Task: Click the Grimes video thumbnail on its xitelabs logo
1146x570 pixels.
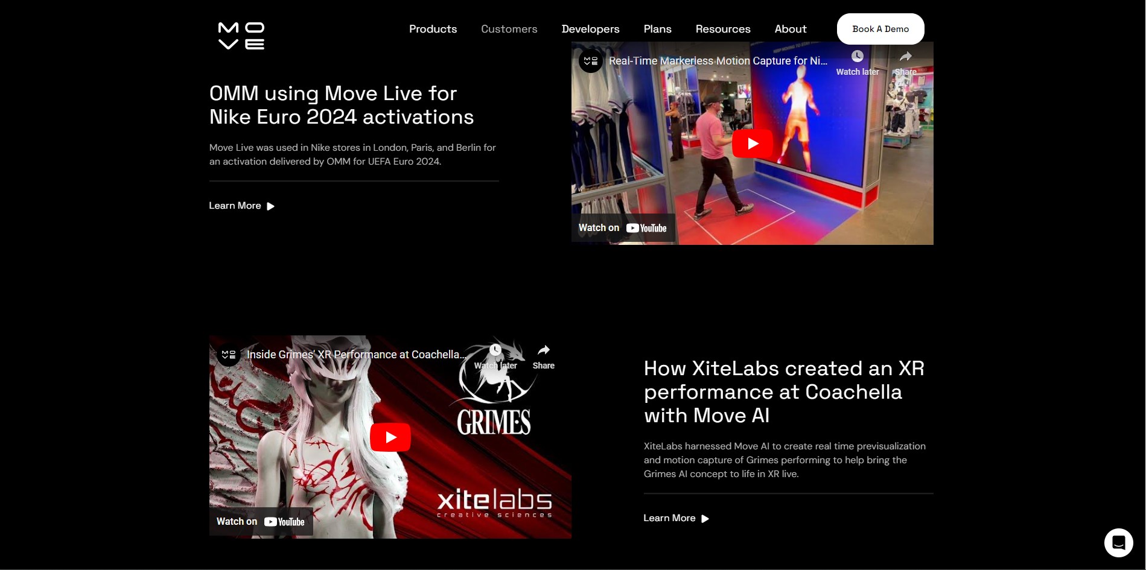Action: pos(494,502)
